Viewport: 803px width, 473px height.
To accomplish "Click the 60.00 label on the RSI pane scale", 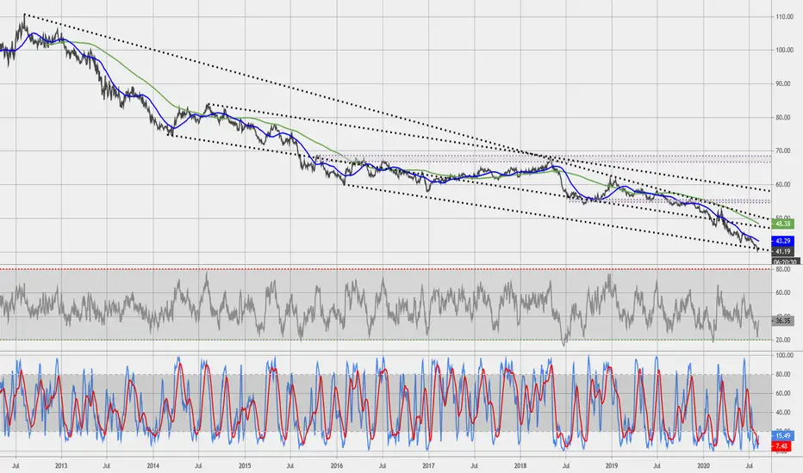I will [x=783, y=292].
